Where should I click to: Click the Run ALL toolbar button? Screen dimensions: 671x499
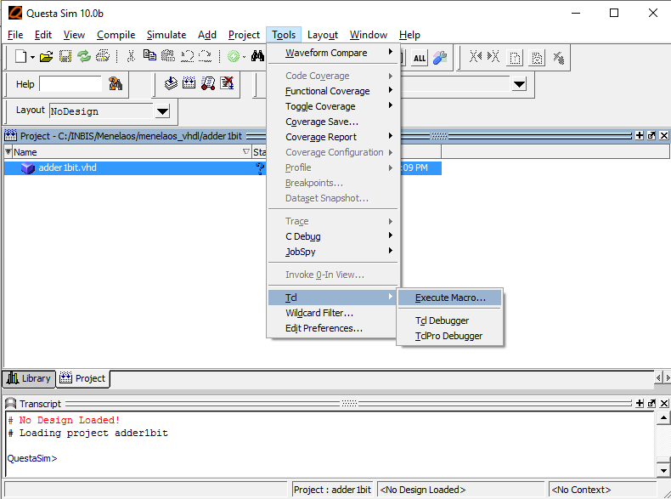point(420,59)
